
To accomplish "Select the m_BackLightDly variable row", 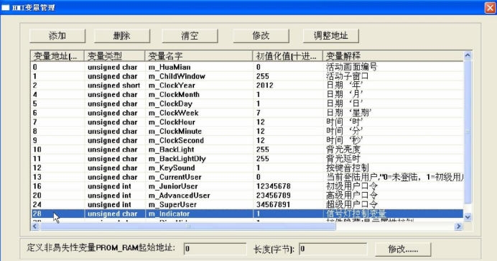I will point(247,159).
